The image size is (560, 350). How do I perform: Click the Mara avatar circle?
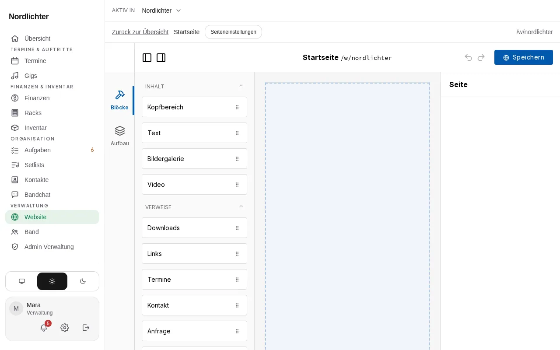click(x=16, y=308)
